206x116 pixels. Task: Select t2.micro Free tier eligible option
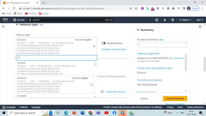pyautogui.click(x=55, y=85)
